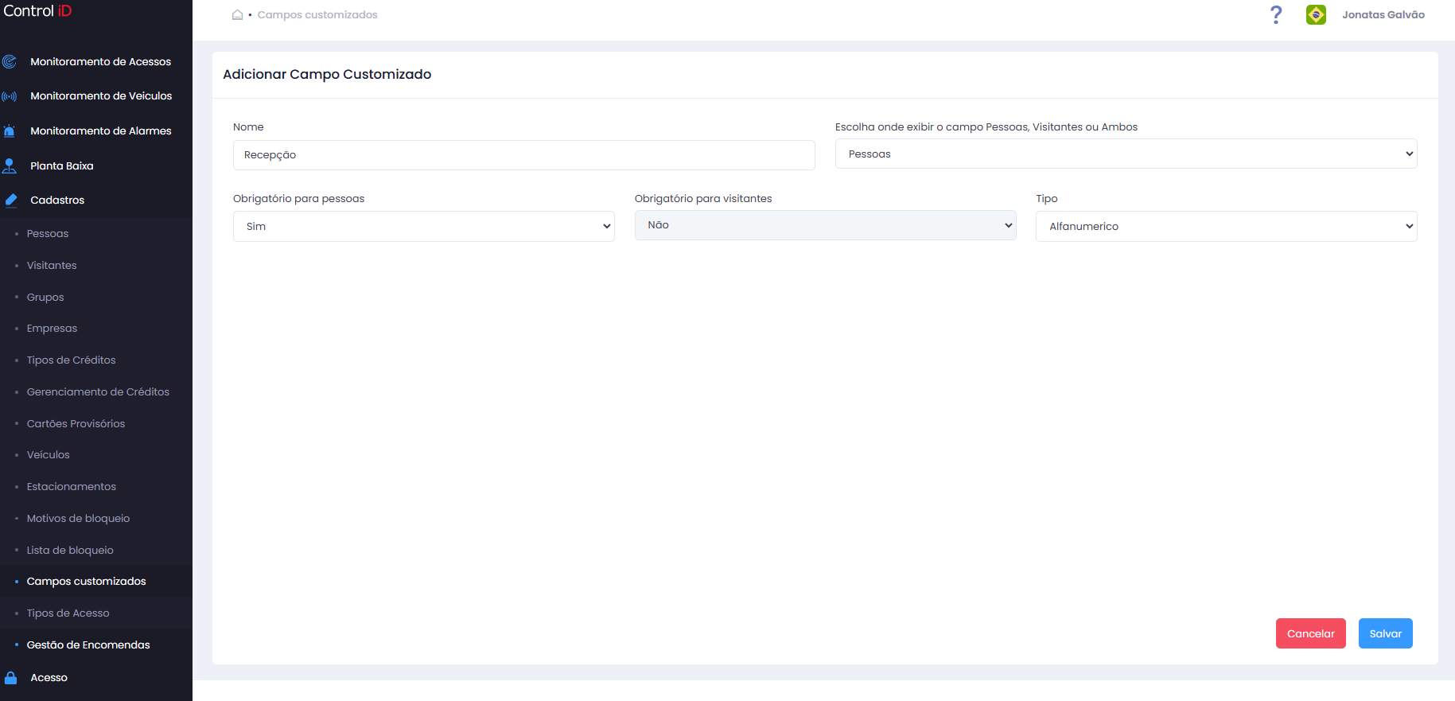Open Tipos de Créditos page
1455x701 pixels.
pyautogui.click(x=71, y=360)
